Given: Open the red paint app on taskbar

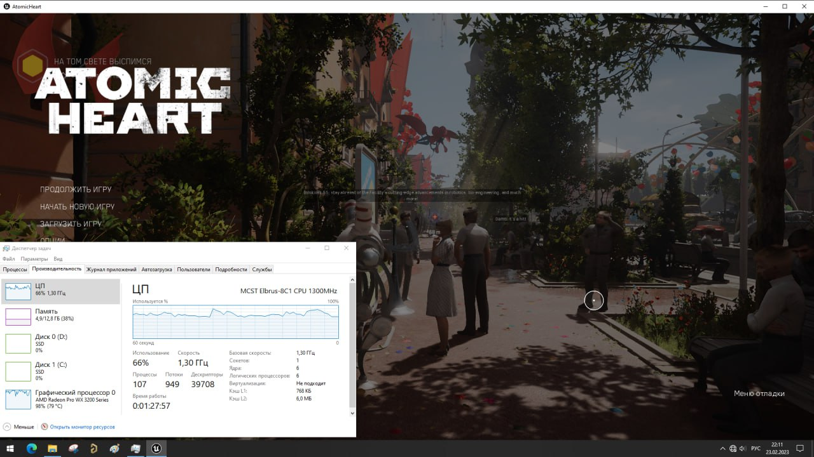Looking at the screenshot, I should 73,448.
